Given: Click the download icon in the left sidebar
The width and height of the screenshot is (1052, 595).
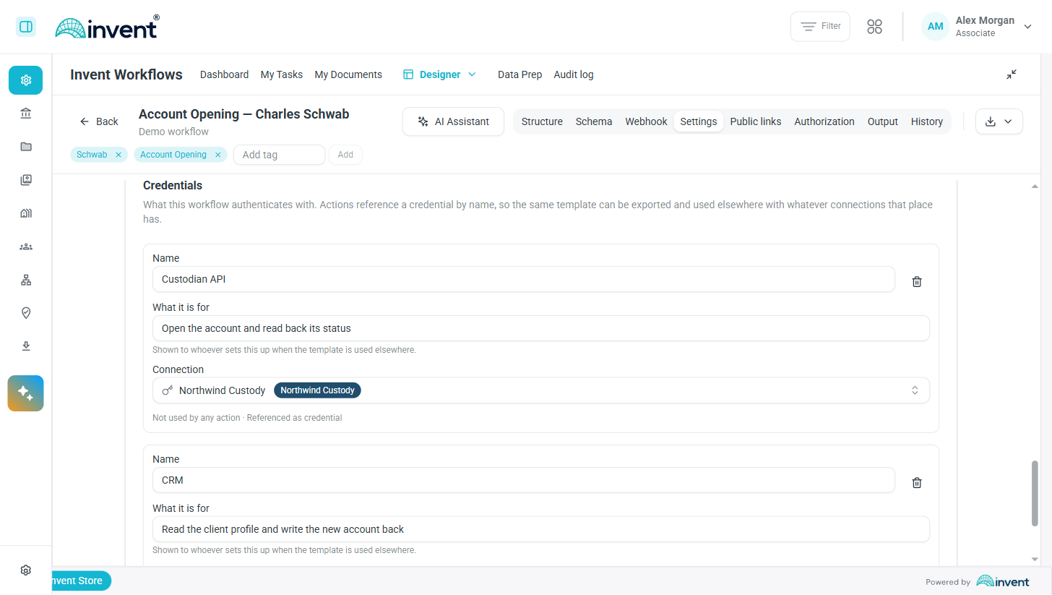Looking at the screenshot, I should (x=26, y=346).
